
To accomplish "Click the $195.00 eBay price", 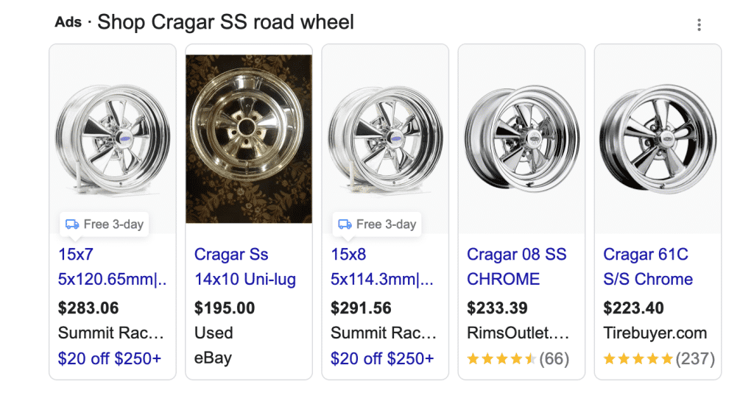I will (225, 308).
